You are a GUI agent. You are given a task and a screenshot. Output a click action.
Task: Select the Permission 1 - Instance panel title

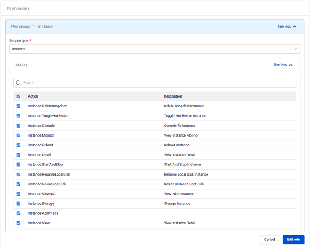pos(32,27)
